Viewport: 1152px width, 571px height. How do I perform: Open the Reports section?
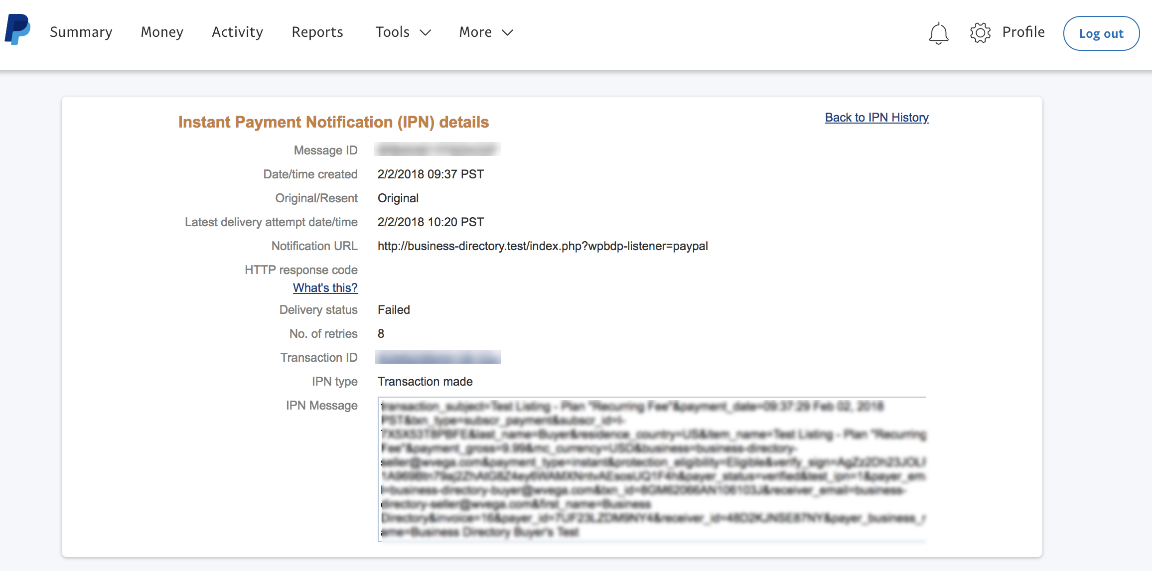pyautogui.click(x=317, y=32)
